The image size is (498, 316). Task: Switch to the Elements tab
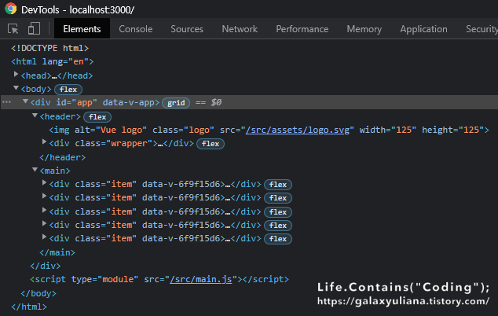click(82, 29)
